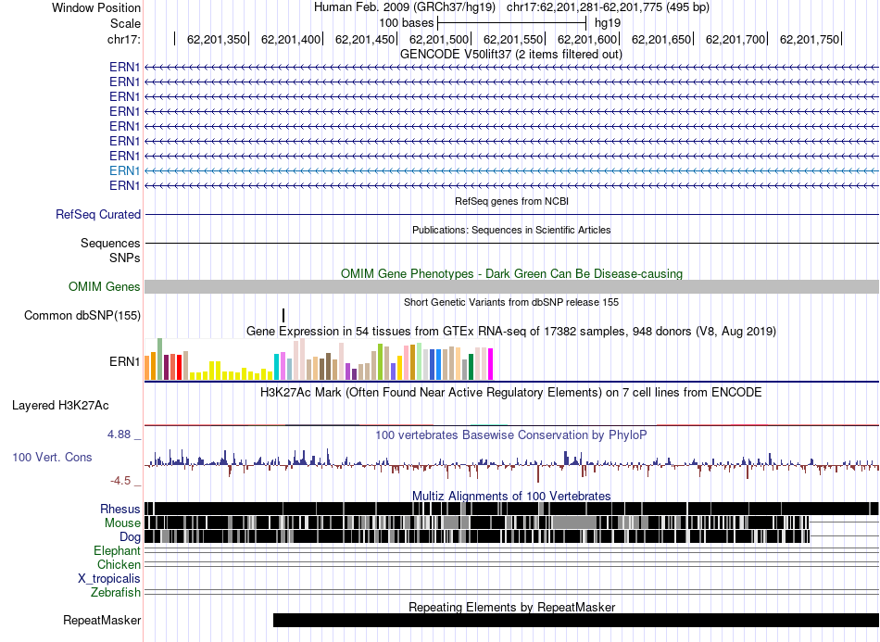Click the SNPs track label
Image resolution: width=880 pixels, height=642 pixels.
pos(125,258)
